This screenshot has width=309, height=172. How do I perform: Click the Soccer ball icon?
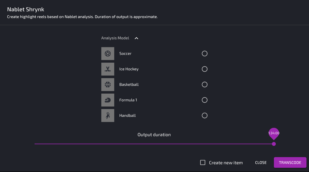click(x=107, y=53)
